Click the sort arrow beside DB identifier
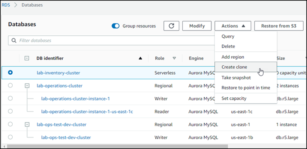This screenshot has width=307, height=149. [x=140, y=58]
